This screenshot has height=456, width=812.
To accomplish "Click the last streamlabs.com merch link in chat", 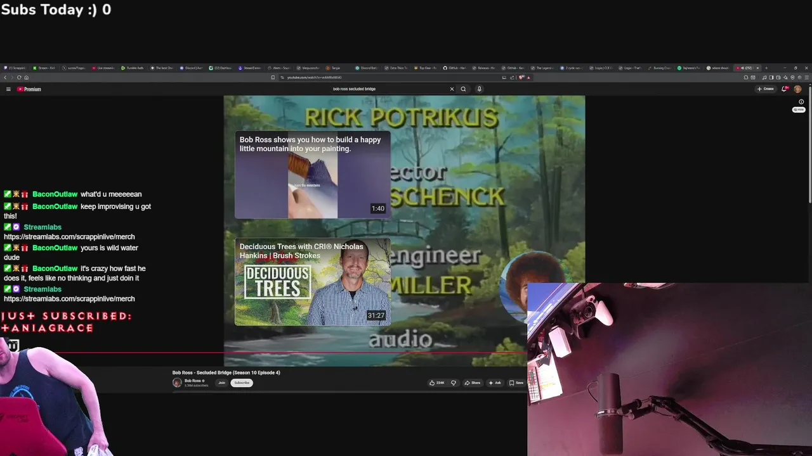I will pos(69,299).
